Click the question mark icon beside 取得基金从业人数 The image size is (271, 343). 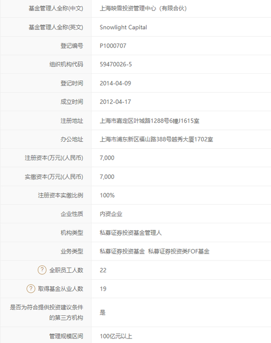31,289
